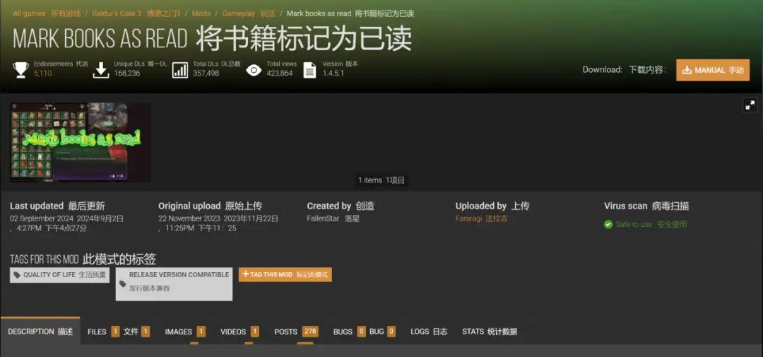Click the total downloads value 357,498

pos(206,74)
